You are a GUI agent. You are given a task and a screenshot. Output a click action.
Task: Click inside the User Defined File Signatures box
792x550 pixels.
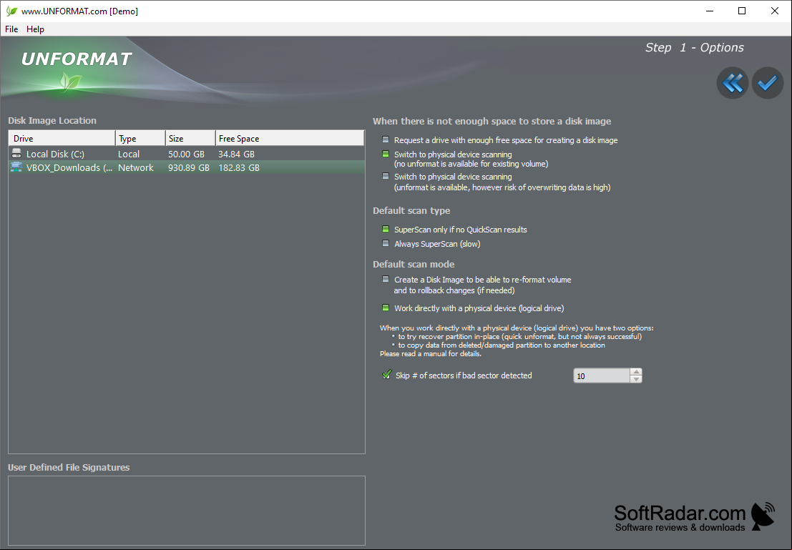click(187, 511)
